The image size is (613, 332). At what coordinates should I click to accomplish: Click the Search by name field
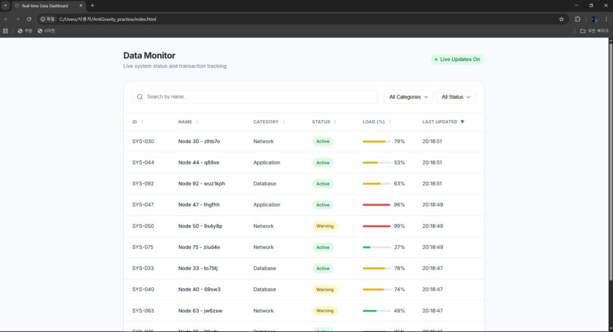pyautogui.click(x=257, y=97)
